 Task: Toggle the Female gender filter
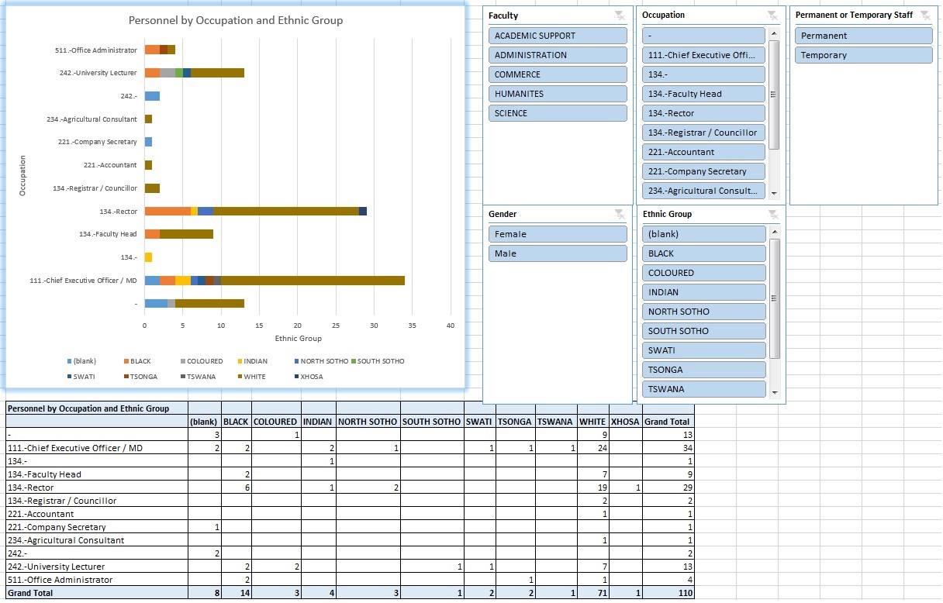tap(558, 234)
